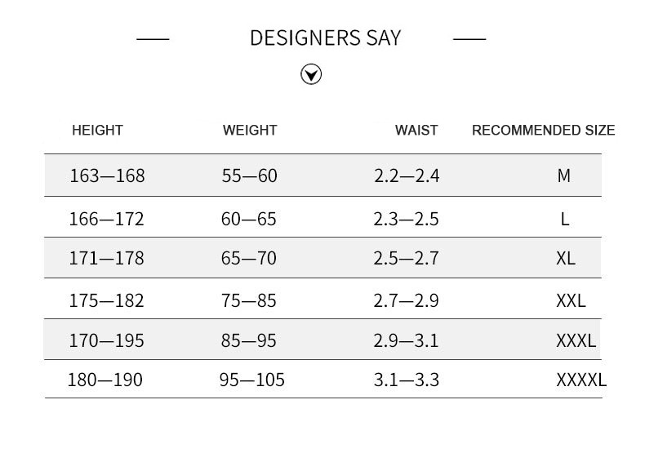
Task: Click the circled down-arrow icon
Action: [311, 75]
